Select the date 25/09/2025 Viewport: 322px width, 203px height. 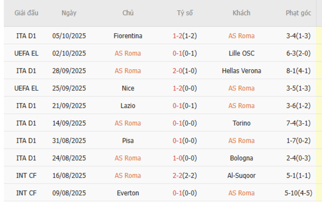pyautogui.click(x=69, y=88)
